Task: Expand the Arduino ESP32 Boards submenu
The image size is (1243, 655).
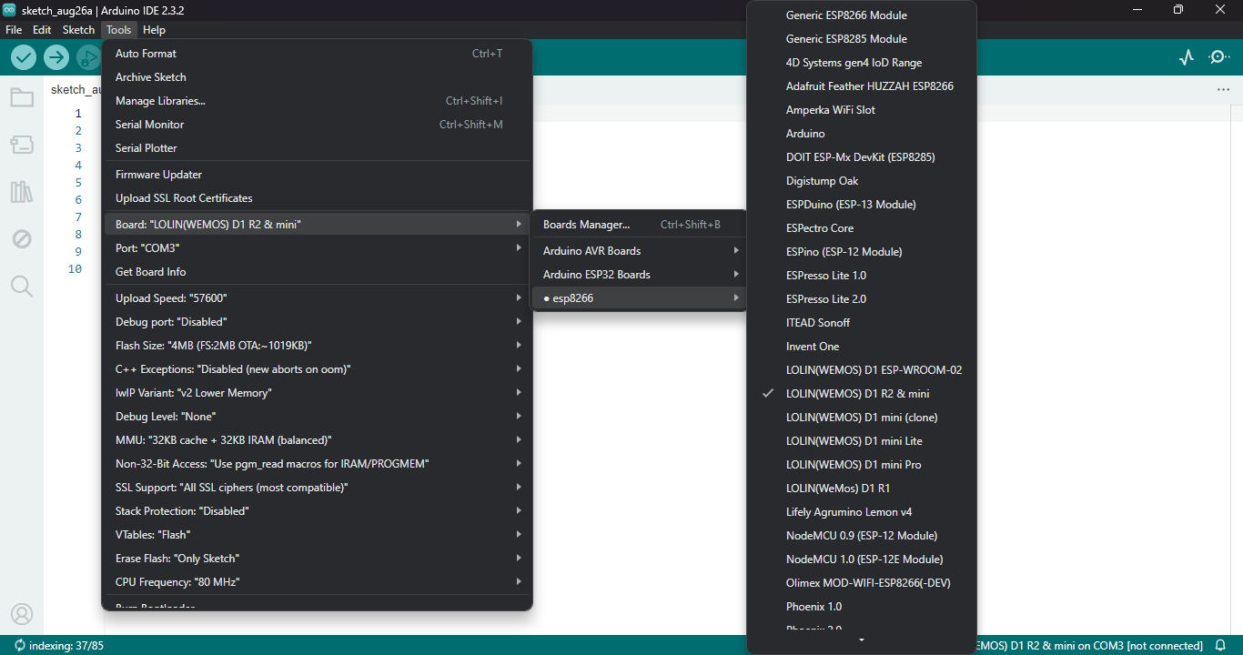Action: point(639,275)
